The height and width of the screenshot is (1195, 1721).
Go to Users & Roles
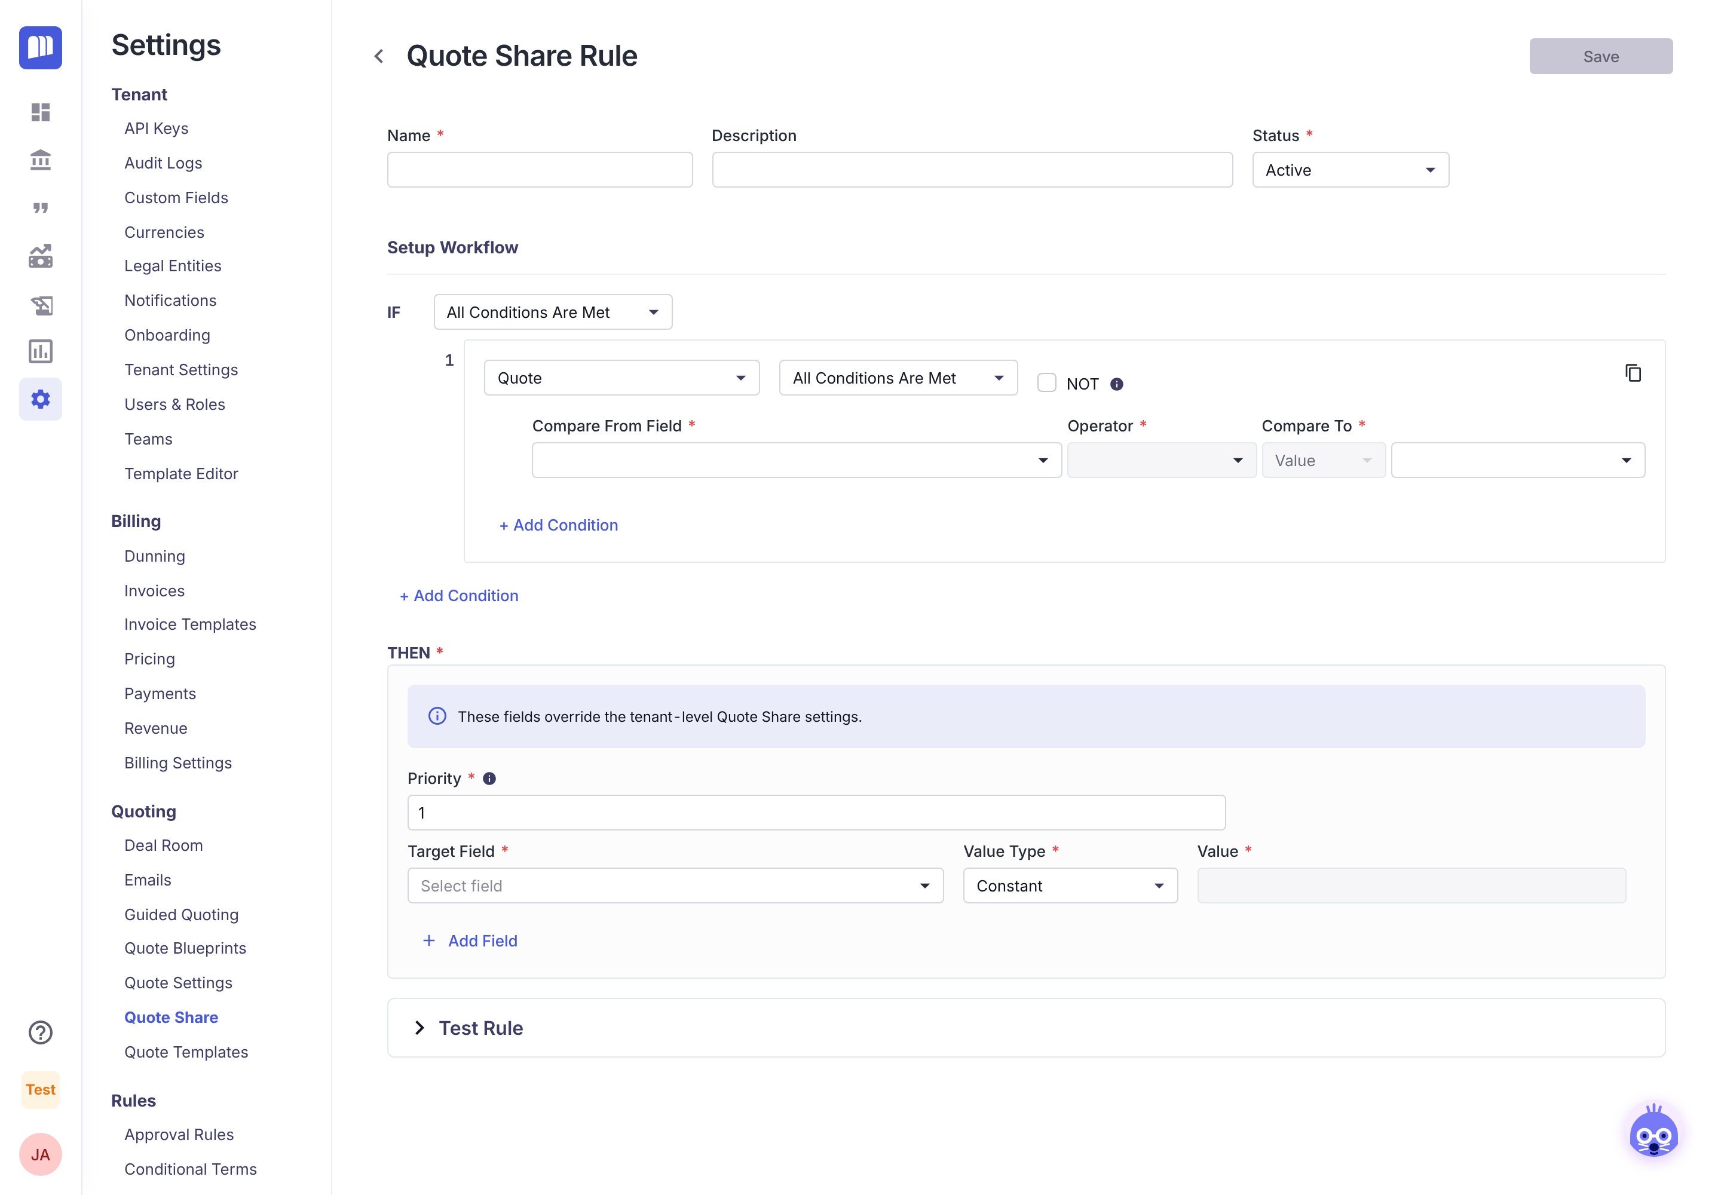click(x=174, y=405)
